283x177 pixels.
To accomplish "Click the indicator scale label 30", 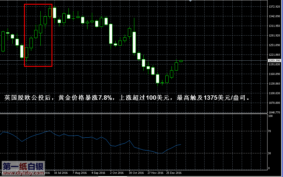I will [x=271, y=153].
